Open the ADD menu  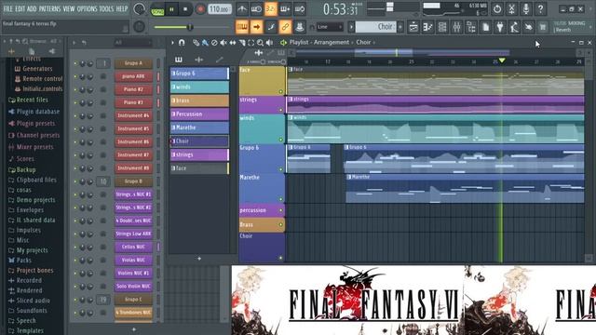[32, 8]
